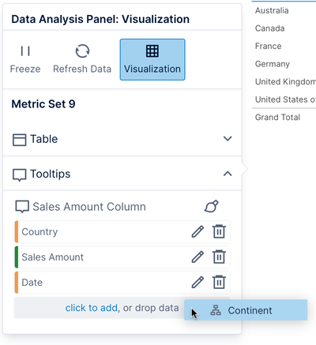Delete the Sales Amount field trash icon
Viewport: 316px width, 345px height.
(x=219, y=257)
